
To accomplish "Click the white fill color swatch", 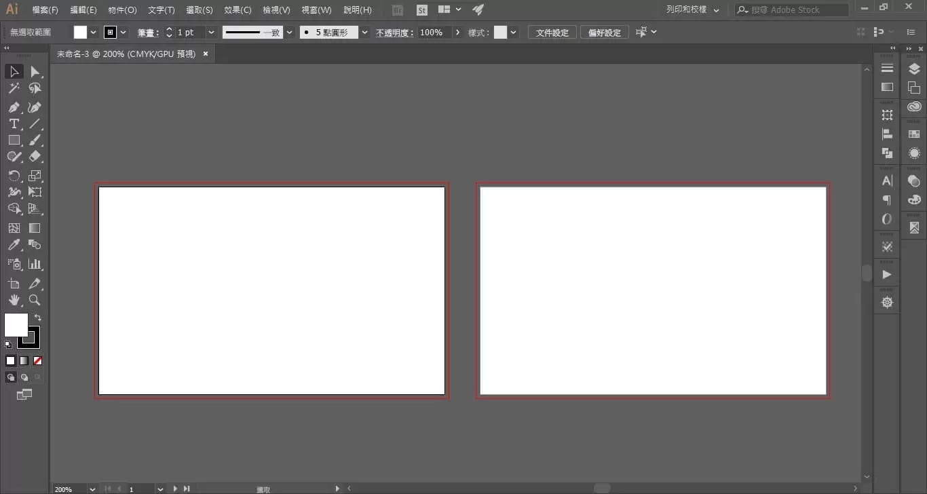I will (16, 324).
